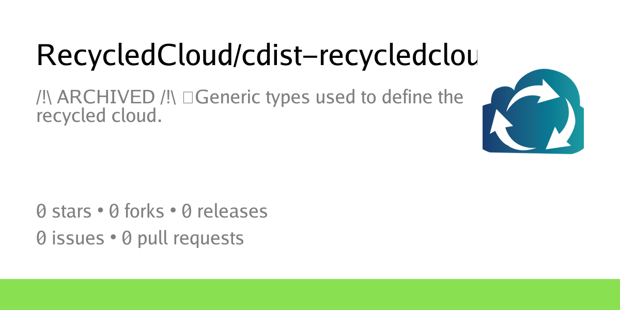Screen dimensions: 620x310
Task: Click the green language bar at bottom
Action: tap(310, 295)
